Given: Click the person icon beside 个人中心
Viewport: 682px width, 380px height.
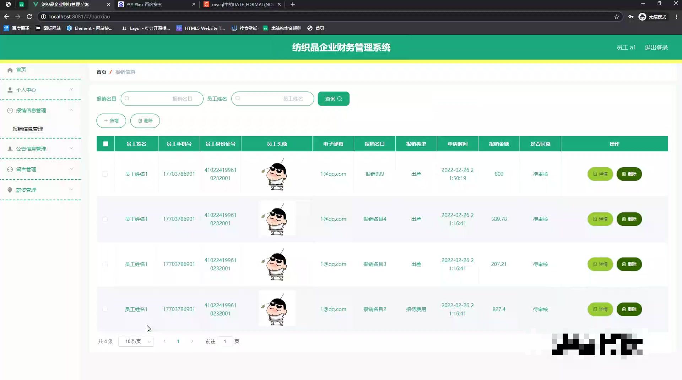Looking at the screenshot, I should tap(10, 90).
